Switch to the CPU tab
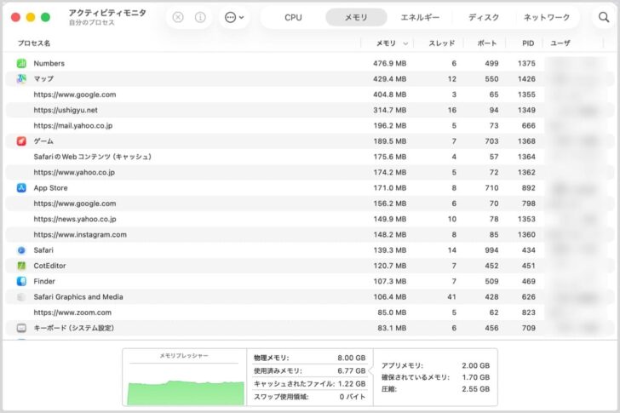Screen dimensions: 620x413 293,17
